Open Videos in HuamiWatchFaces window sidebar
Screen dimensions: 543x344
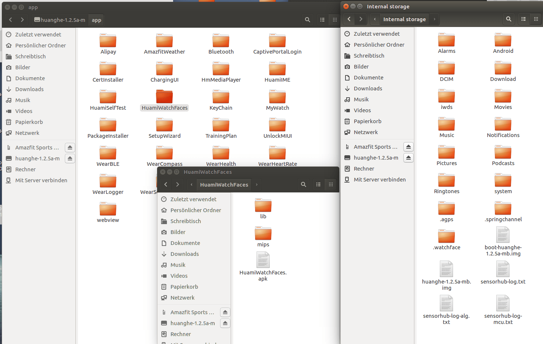point(194,276)
